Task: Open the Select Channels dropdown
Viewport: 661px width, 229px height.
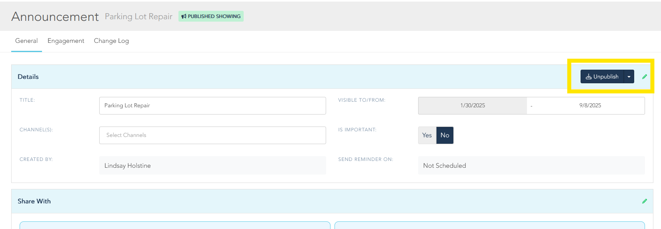Action: pos(212,135)
